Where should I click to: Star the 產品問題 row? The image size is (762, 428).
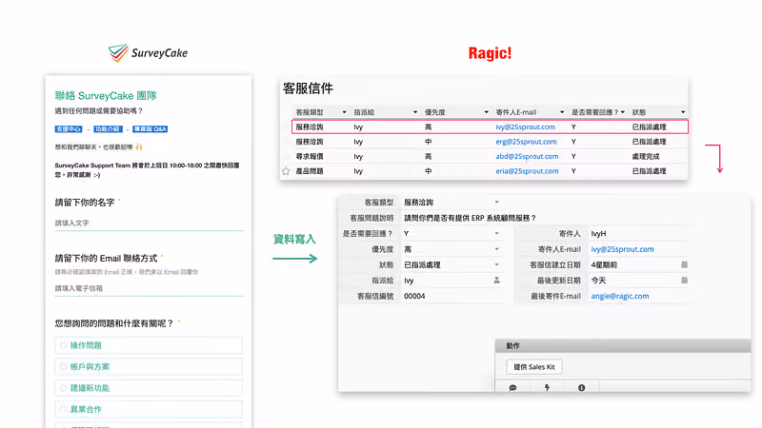[286, 171]
